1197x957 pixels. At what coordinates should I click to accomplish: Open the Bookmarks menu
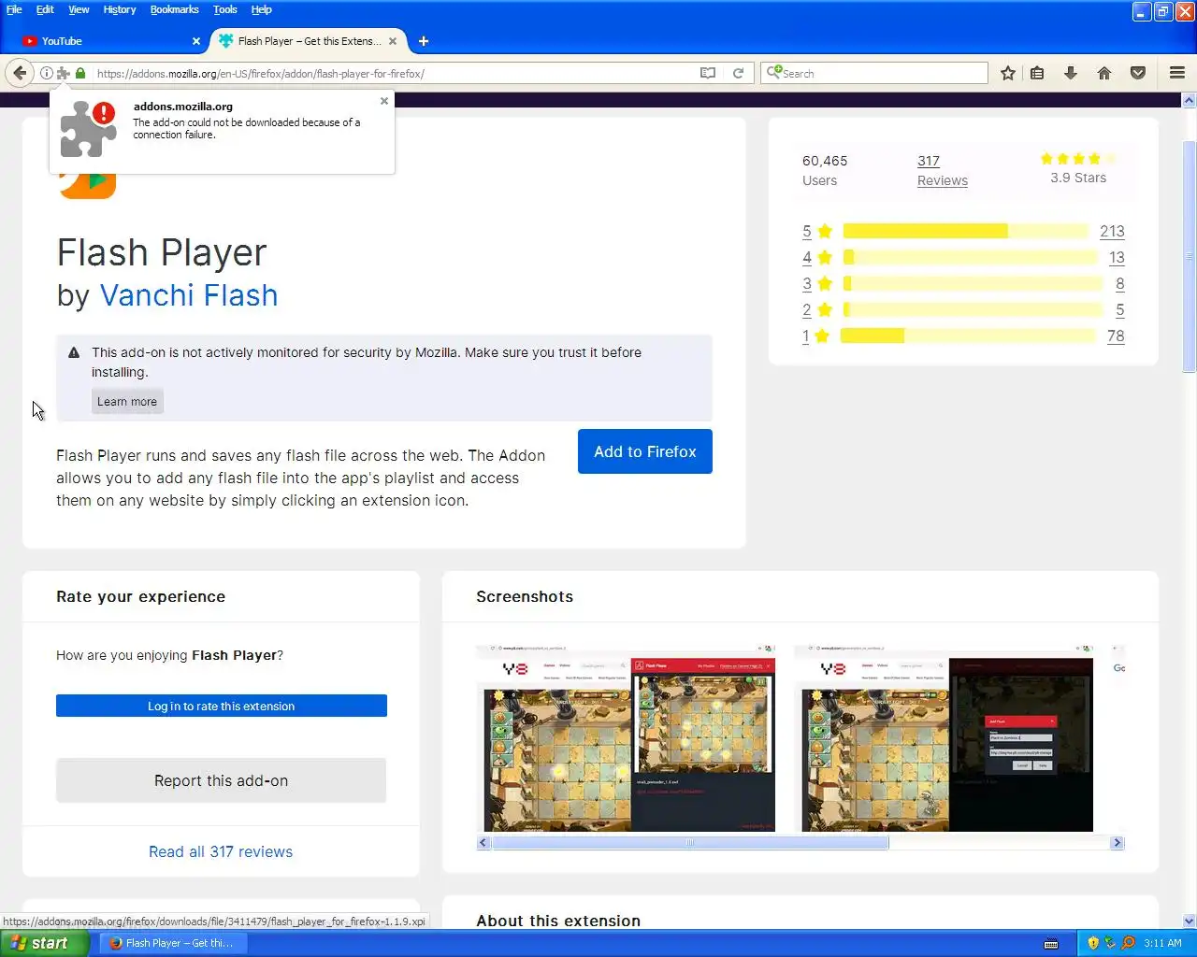pos(175,9)
